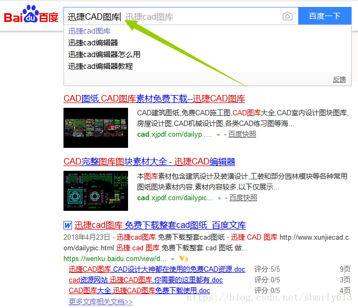This screenshot has width=358, height=308.
Task: Open camera image search icon
Action: (x=287, y=16)
